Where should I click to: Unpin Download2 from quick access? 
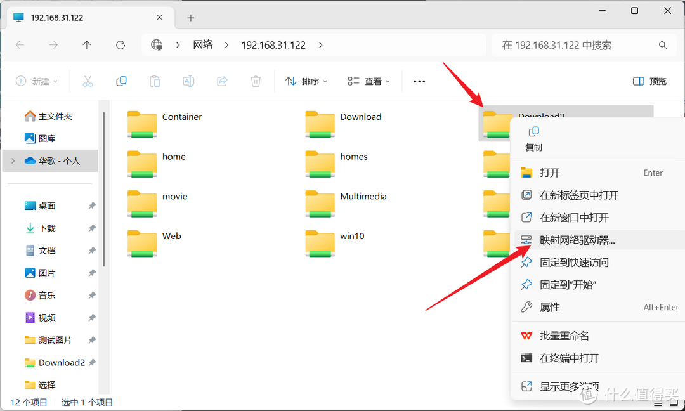(92, 363)
